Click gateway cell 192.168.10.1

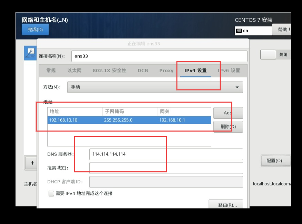[x=184, y=120]
